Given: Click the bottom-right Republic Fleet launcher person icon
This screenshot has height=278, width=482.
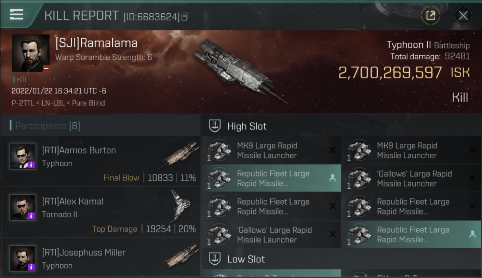Looking at the screenshot, I should point(472,234).
